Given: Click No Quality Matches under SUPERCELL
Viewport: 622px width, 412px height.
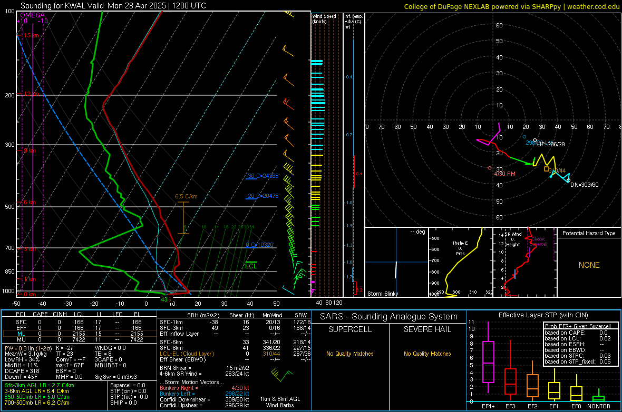Looking at the screenshot, I should (350, 354).
